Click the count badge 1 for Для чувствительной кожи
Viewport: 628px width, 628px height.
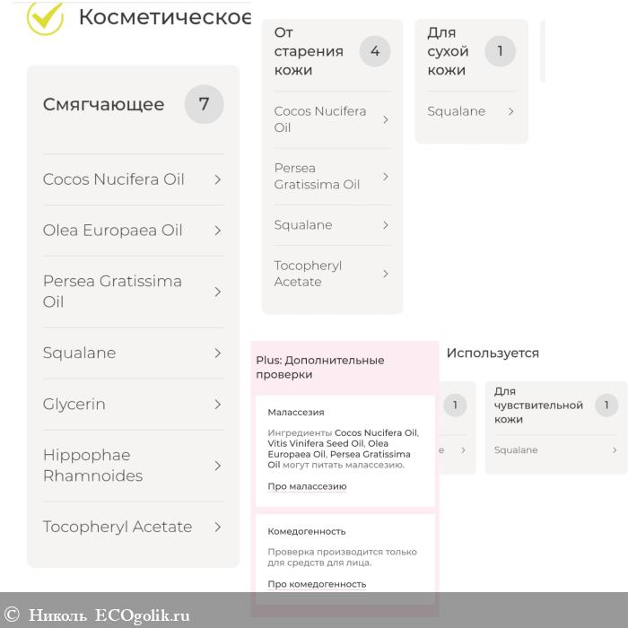click(x=606, y=406)
